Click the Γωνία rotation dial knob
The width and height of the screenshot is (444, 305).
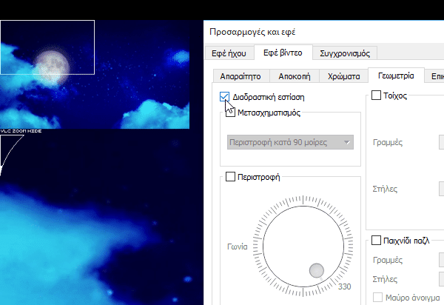(x=316, y=270)
